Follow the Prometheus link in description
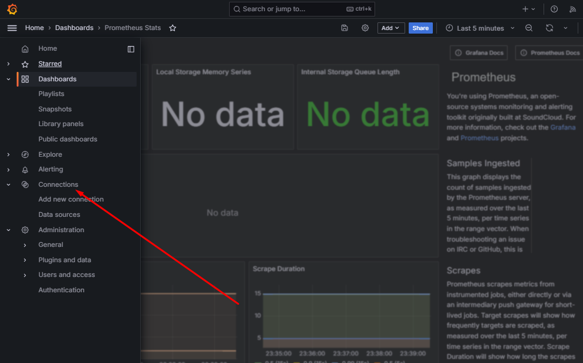 [x=479, y=138]
